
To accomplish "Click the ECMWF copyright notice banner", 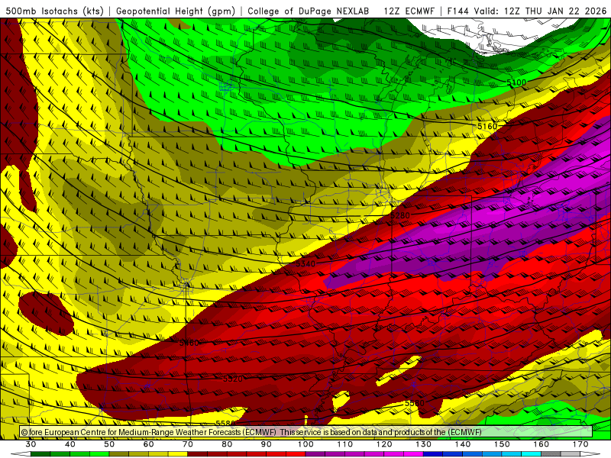I will (305, 432).
